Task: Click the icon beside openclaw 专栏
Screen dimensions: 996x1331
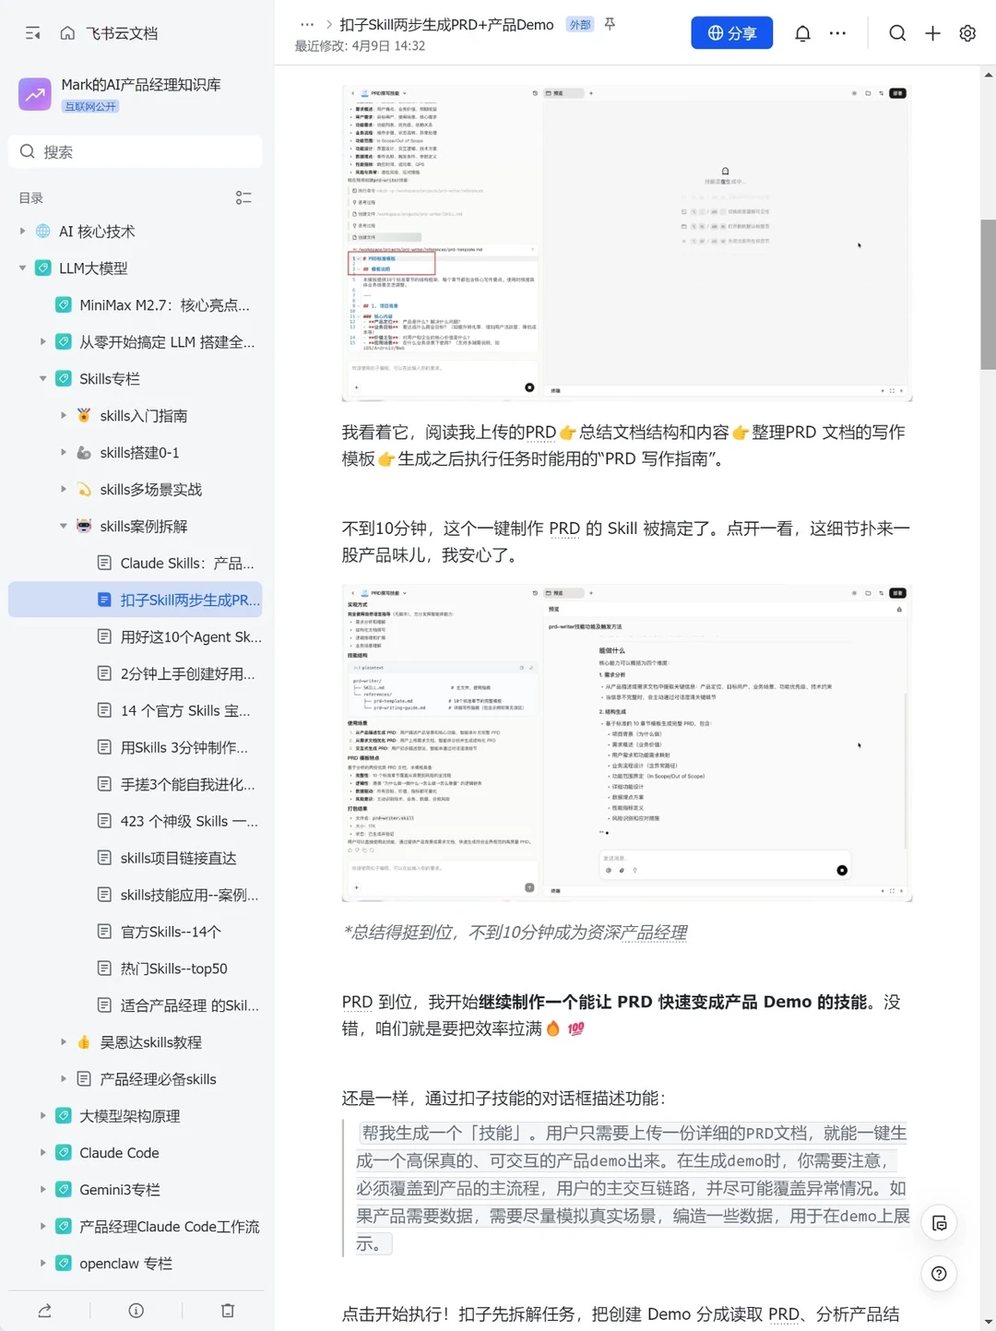Action: click(64, 1264)
